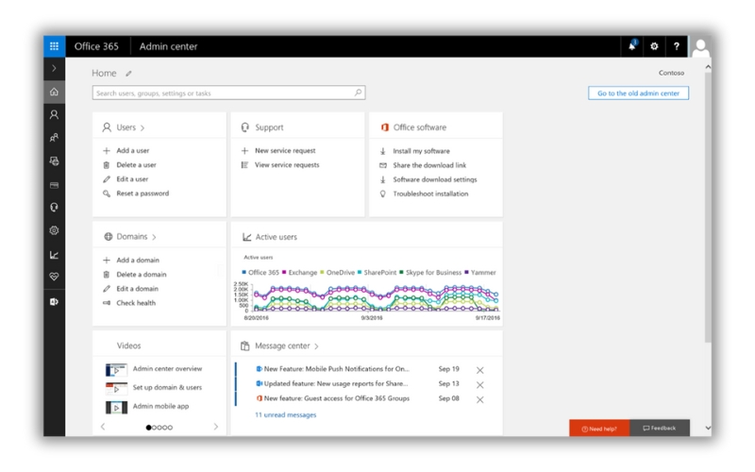
Task: Go to previous videos page arrow
Action: [103, 427]
